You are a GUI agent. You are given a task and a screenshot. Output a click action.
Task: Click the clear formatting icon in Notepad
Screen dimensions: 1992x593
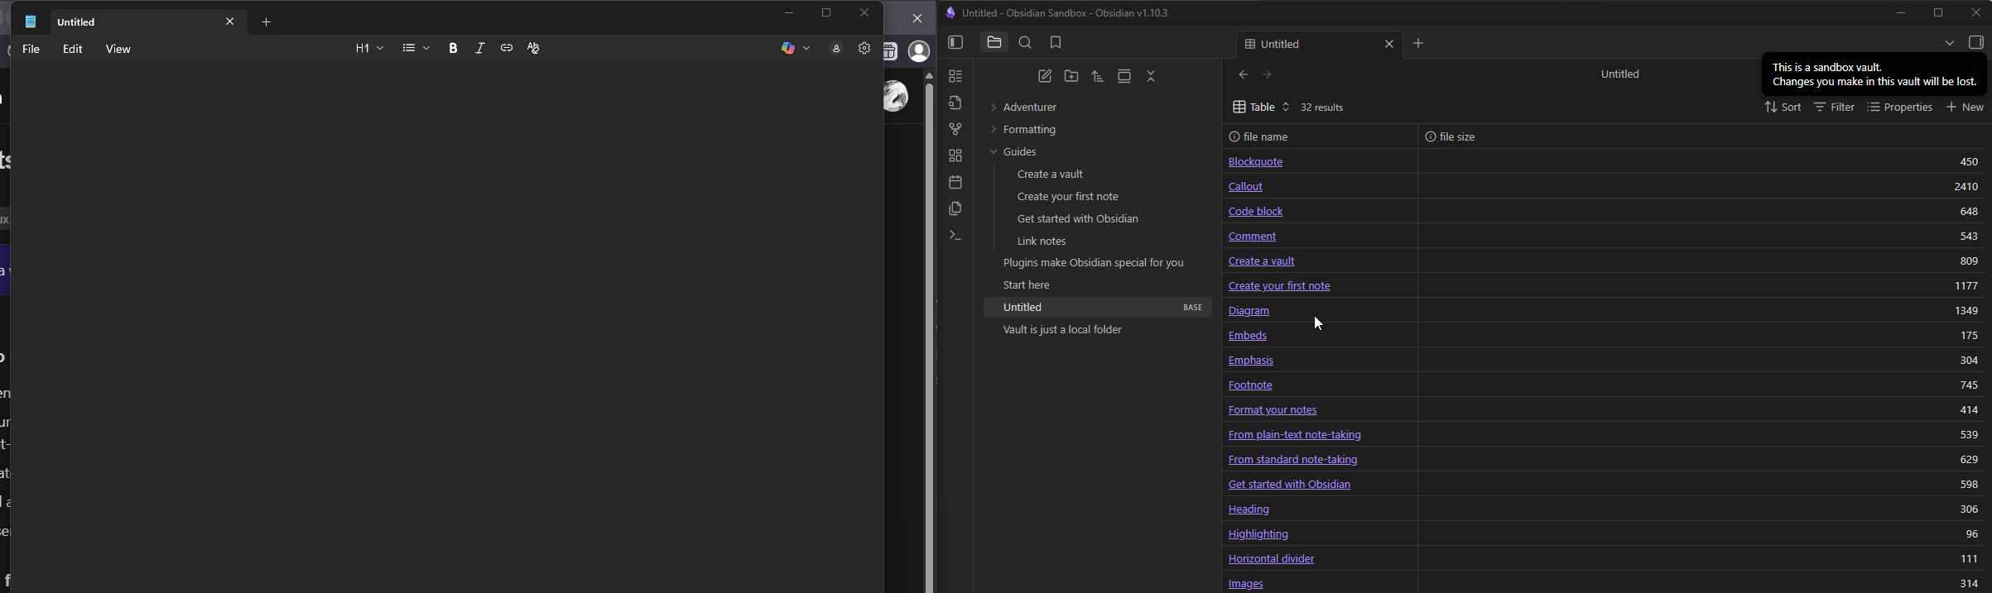click(534, 49)
